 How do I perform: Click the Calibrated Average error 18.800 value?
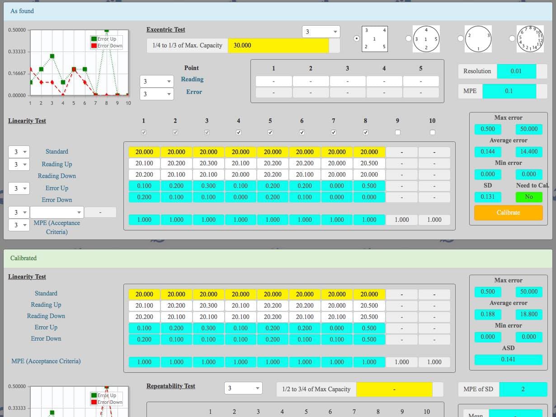[x=529, y=314]
